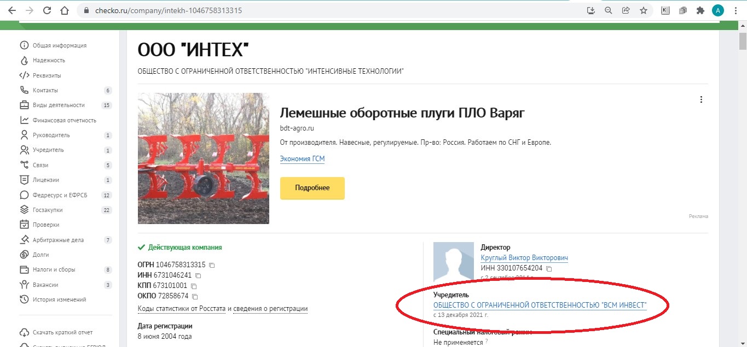Open the Chrome three-dot menu

[736, 10]
